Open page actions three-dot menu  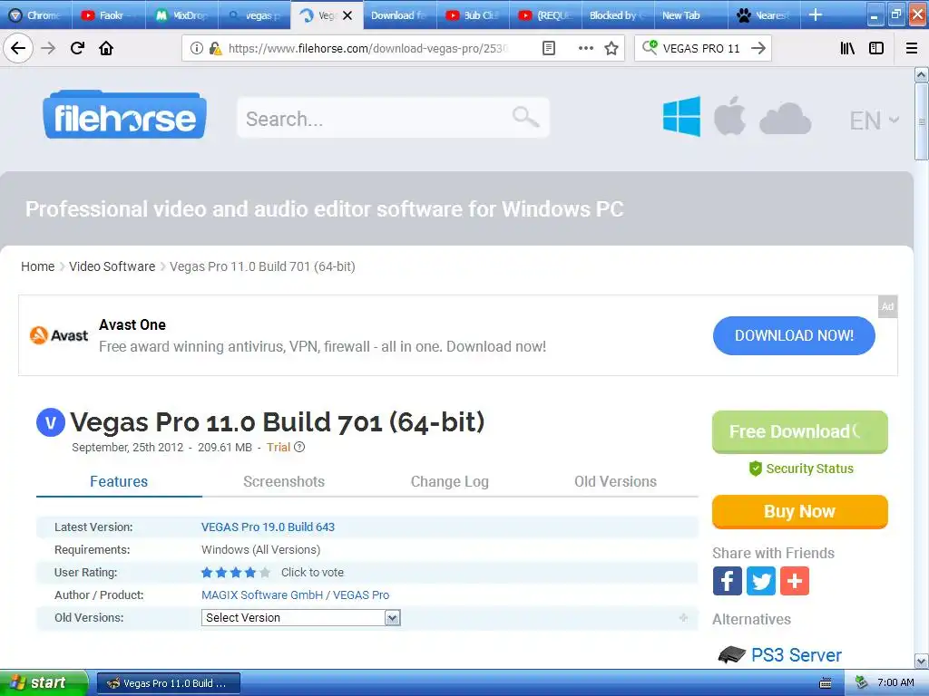tap(585, 48)
